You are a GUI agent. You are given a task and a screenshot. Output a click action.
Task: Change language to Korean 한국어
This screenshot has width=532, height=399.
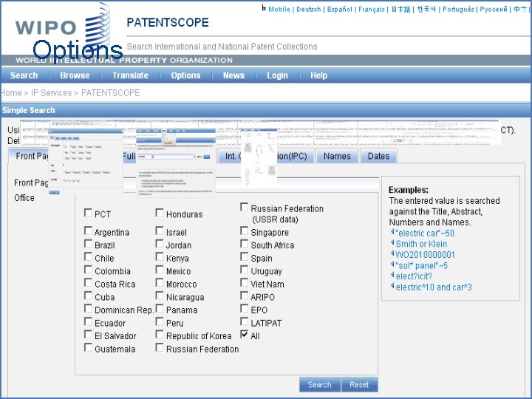426,10
